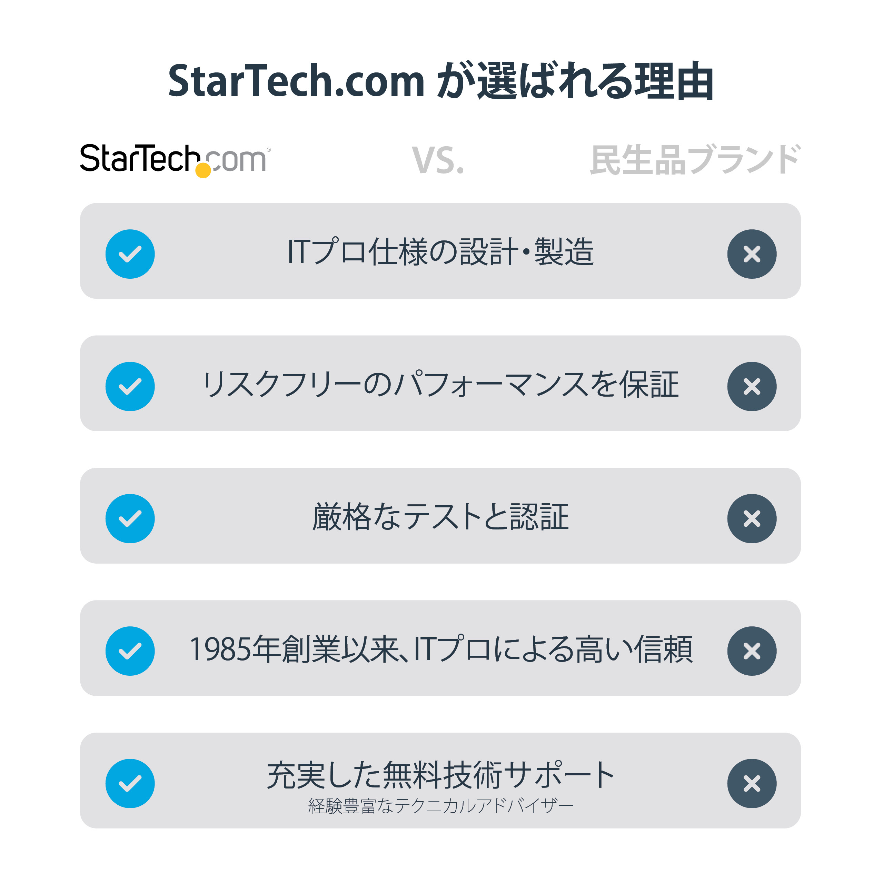
Task: Click the X icon beside 充実した無料技術サポート
Action: (x=752, y=783)
